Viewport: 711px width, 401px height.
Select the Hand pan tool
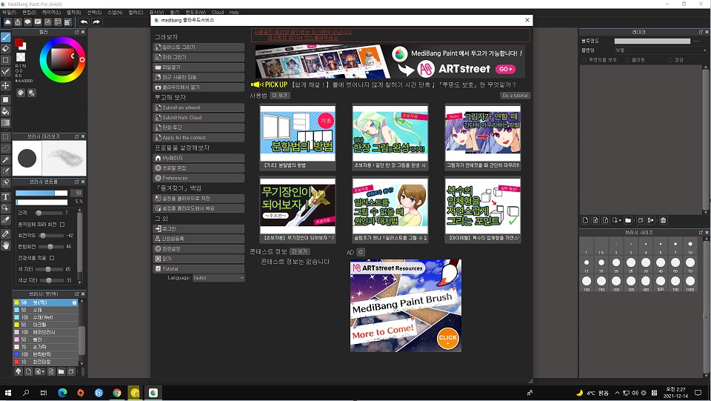pos(5,245)
